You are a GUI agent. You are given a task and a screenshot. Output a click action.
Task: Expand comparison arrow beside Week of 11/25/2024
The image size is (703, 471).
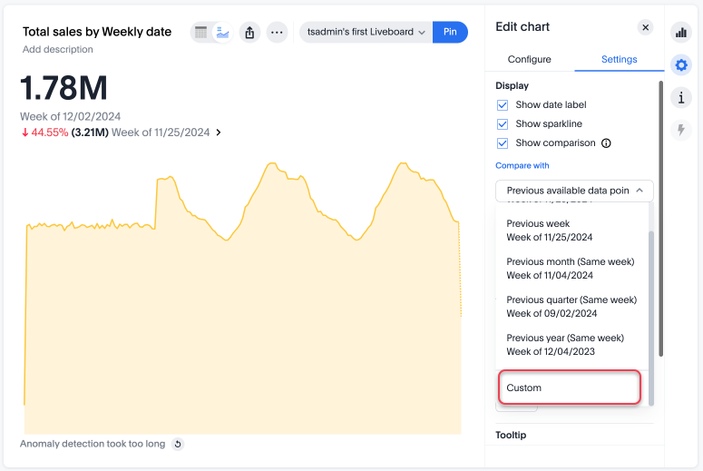pos(219,132)
